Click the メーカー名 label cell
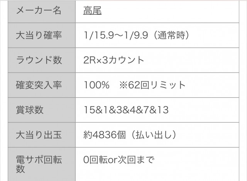Viewport: 247px width, 181px height. [38, 11]
